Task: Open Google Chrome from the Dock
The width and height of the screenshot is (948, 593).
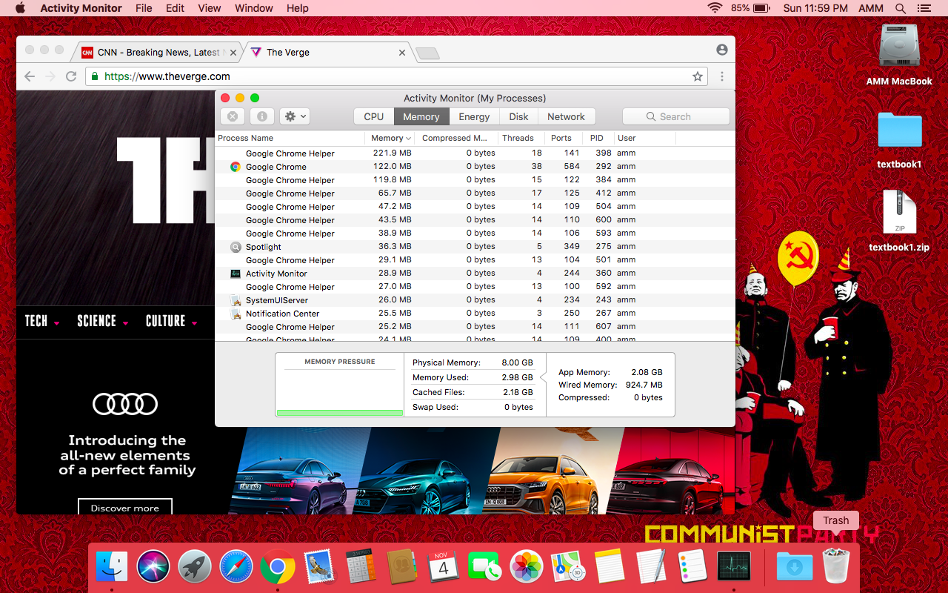Action: tap(278, 568)
